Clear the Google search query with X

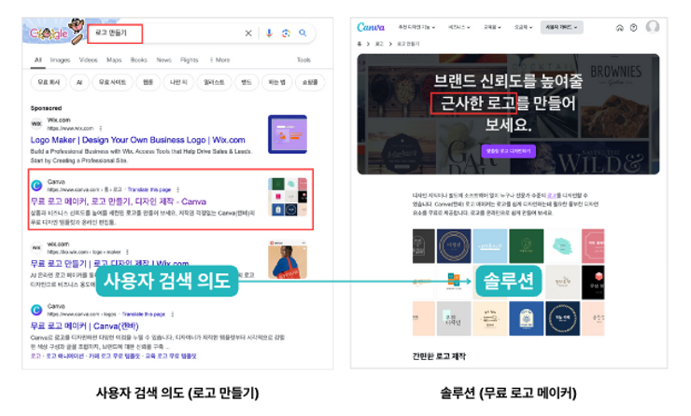tap(248, 34)
